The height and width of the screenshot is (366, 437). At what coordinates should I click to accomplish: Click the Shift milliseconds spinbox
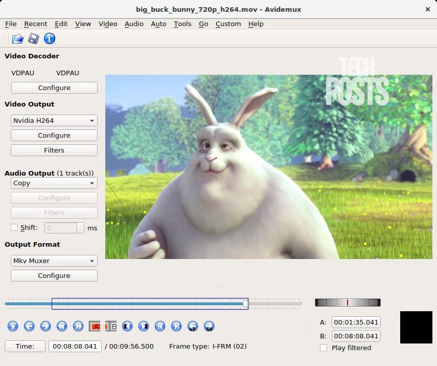point(64,228)
